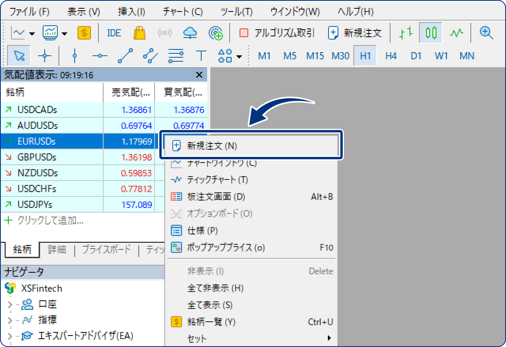
Task: Click the chart profiles icon
Action: tap(50, 33)
